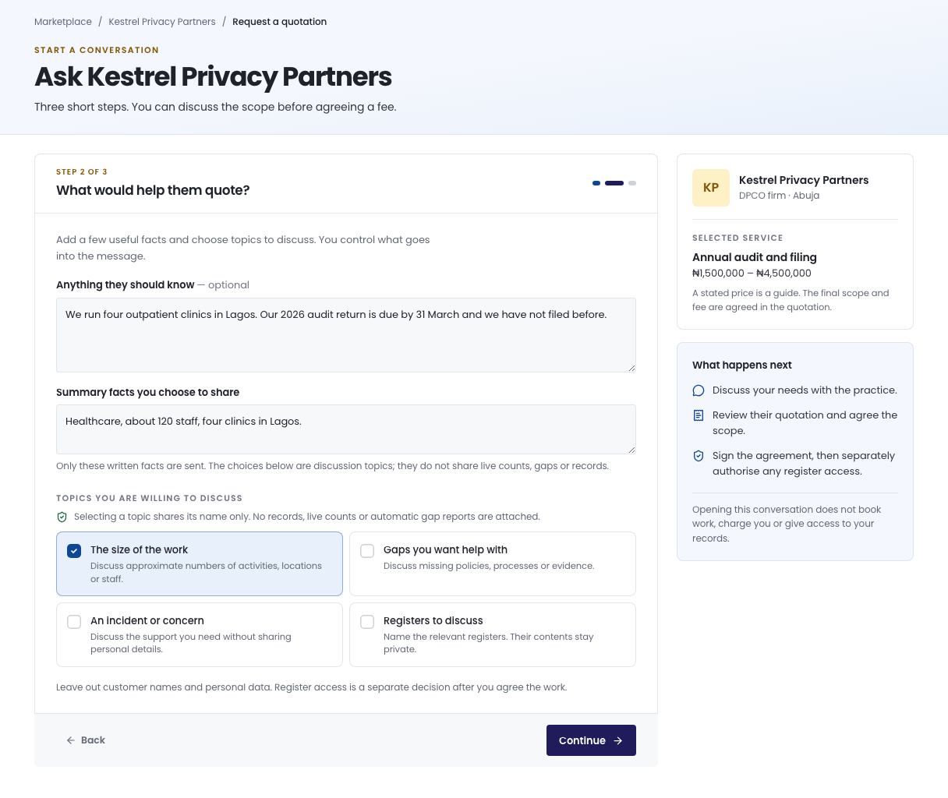Screen dimensions: 948x798
Task: Click the arrow icon inside the Continue button
Action: [618, 740]
